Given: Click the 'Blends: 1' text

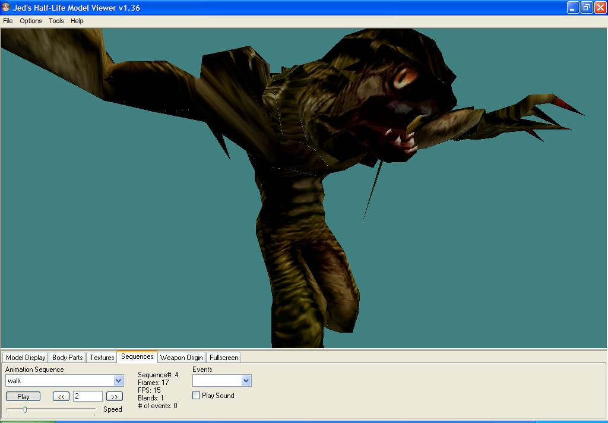Looking at the screenshot, I should pos(150,398).
